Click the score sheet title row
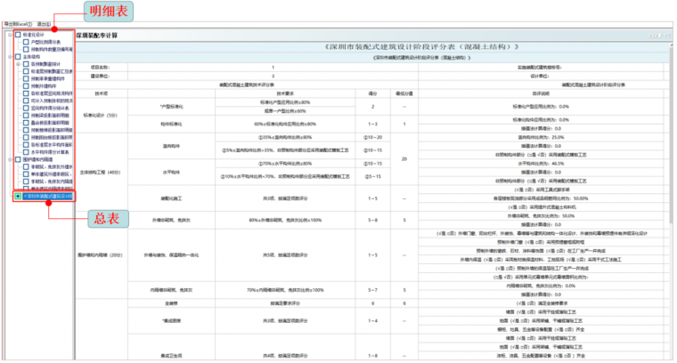Viewport: 677px width, 363px height. tap(372, 44)
